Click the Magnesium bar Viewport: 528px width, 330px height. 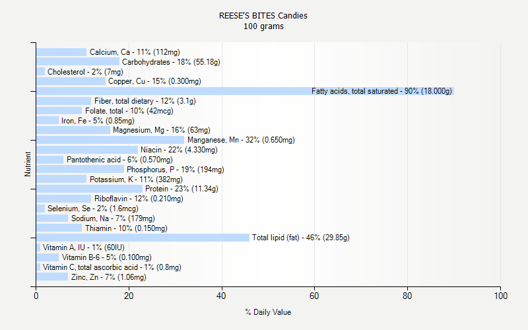[73, 130]
